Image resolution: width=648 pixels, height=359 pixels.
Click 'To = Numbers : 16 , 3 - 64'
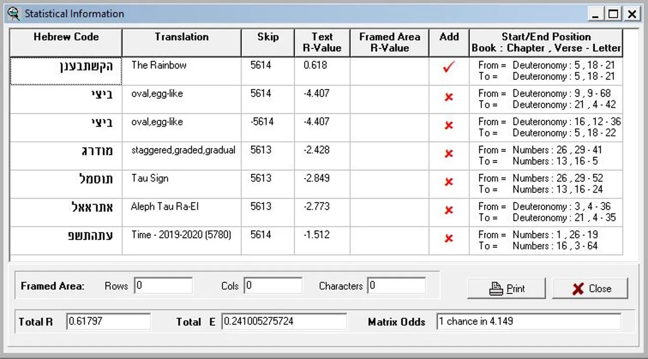(538, 246)
